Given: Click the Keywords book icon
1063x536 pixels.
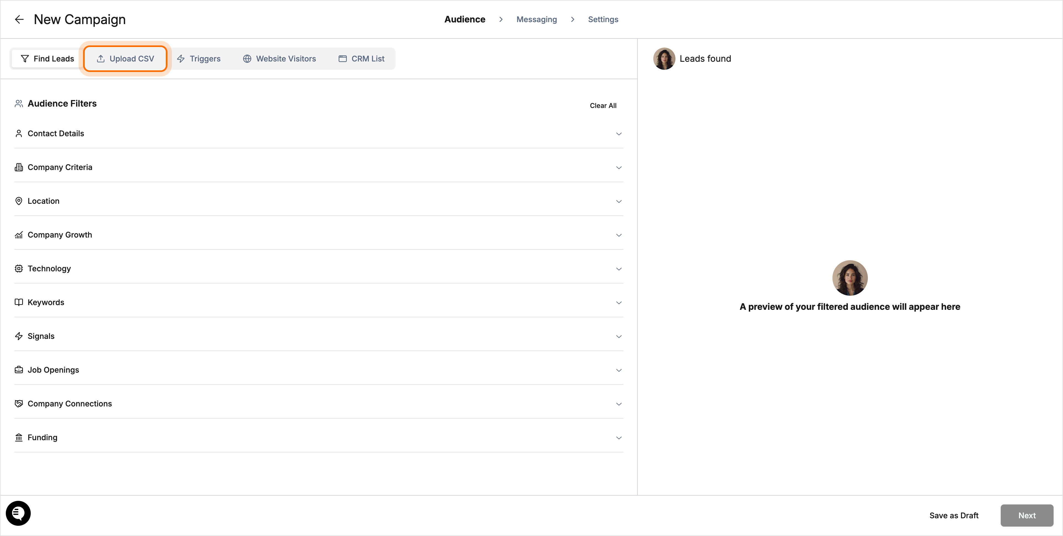Looking at the screenshot, I should [19, 302].
